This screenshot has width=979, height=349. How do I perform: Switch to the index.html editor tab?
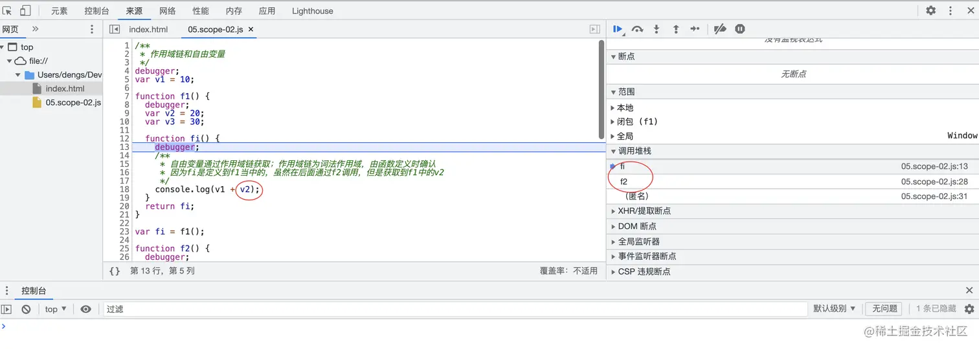pyautogui.click(x=148, y=29)
